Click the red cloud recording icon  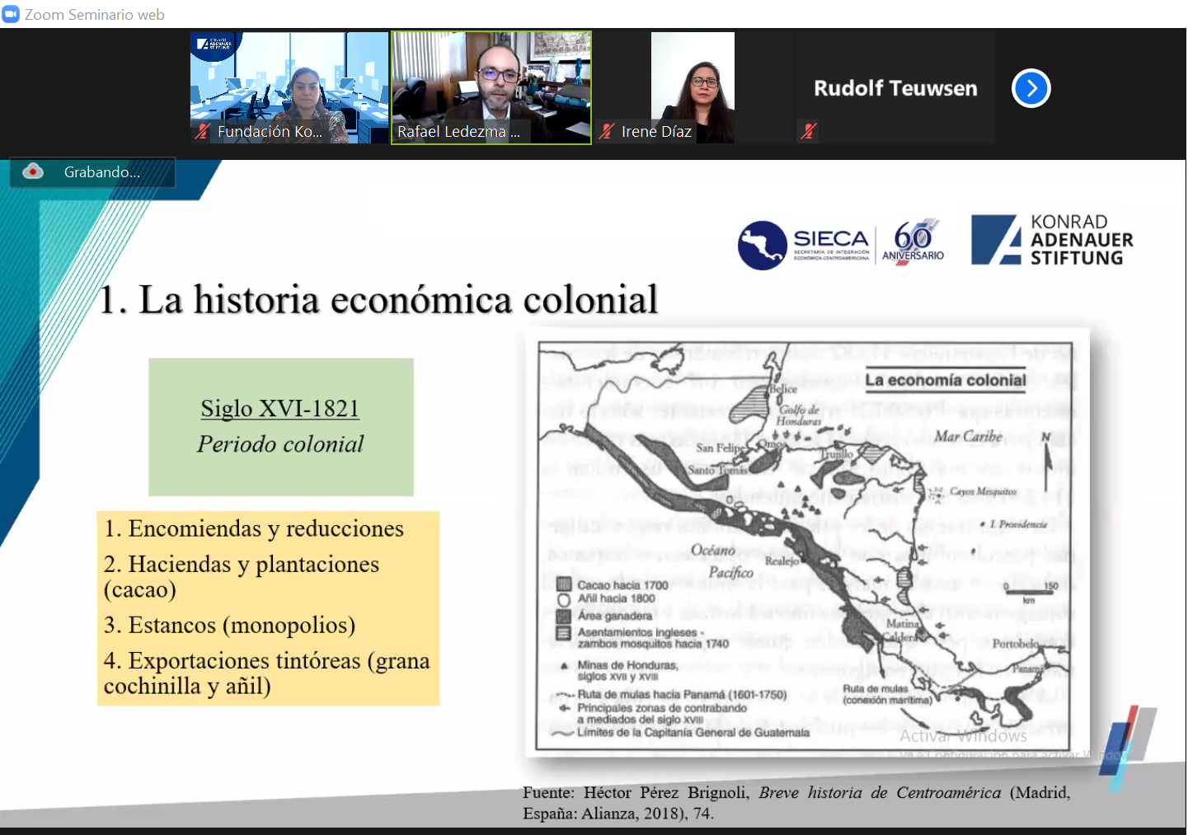33,171
